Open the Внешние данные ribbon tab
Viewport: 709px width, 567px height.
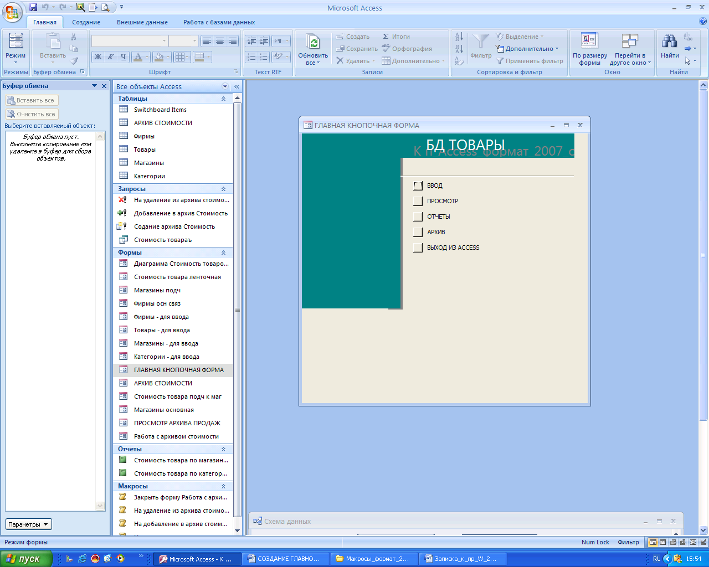tap(142, 22)
